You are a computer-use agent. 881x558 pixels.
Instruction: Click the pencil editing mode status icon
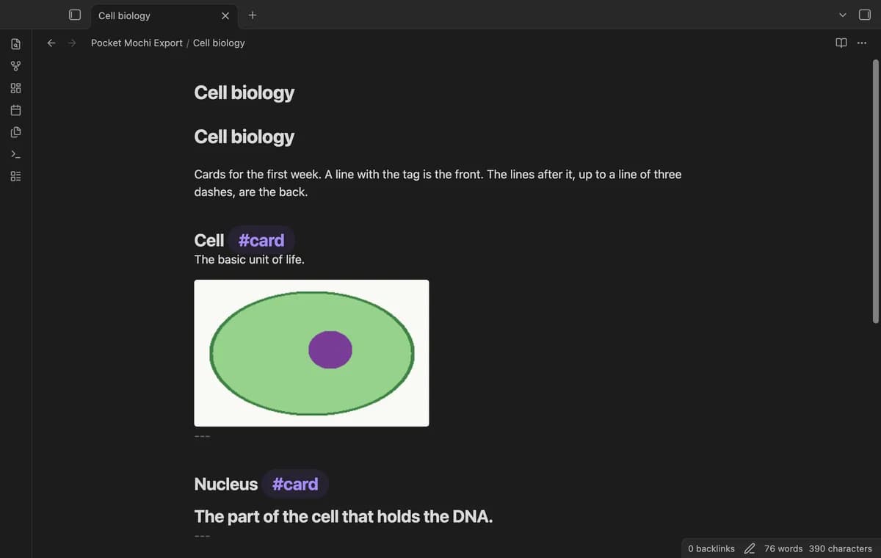pos(750,548)
